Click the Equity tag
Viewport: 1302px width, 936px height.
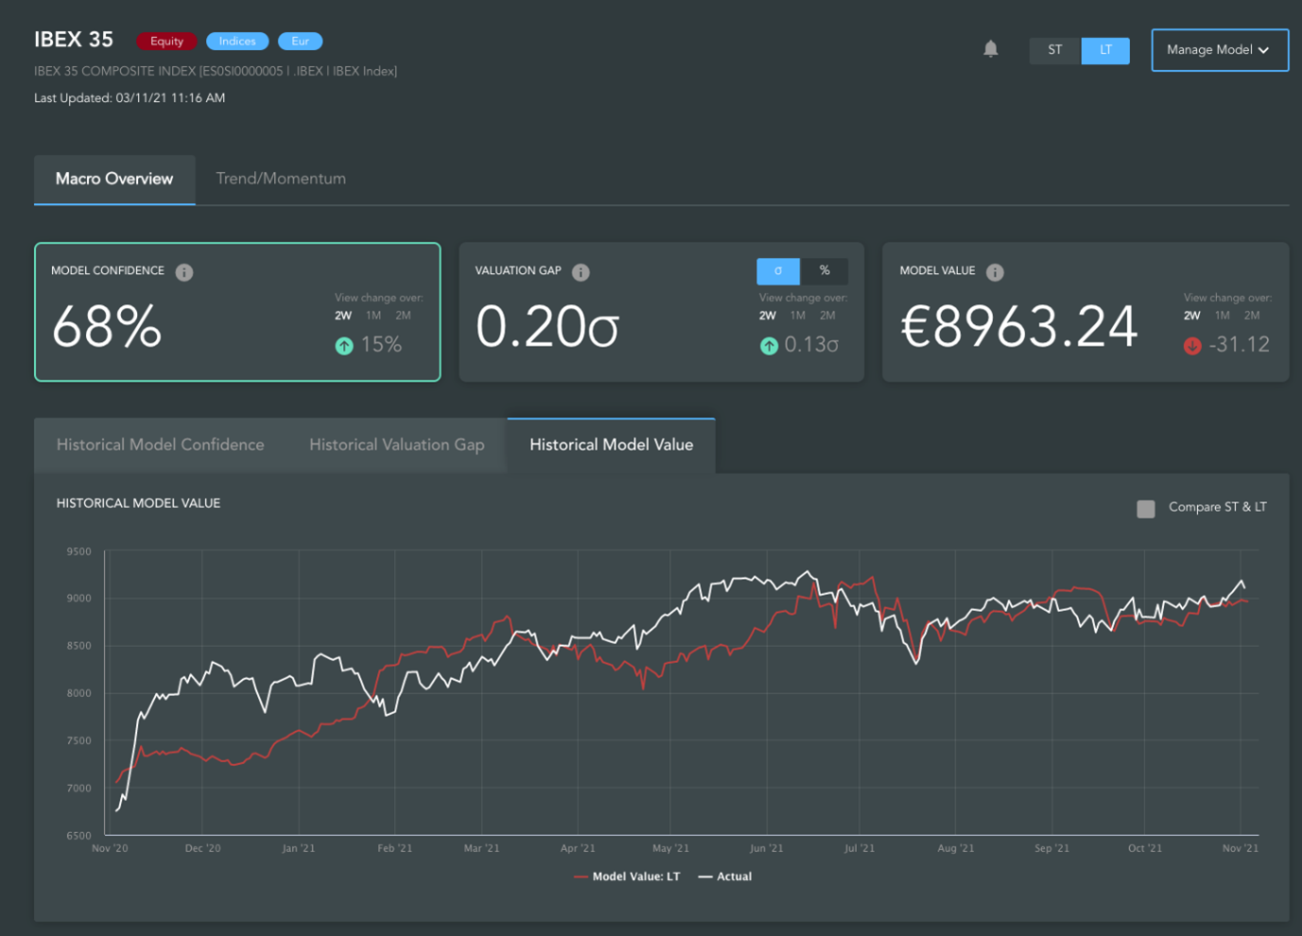(166, 42)
